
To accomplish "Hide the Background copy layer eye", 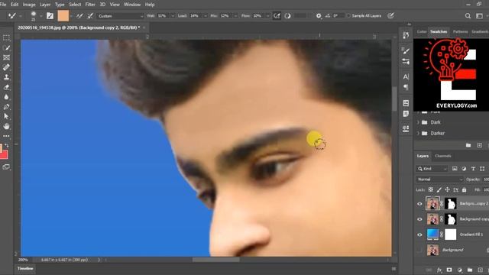I will point(419,219).
